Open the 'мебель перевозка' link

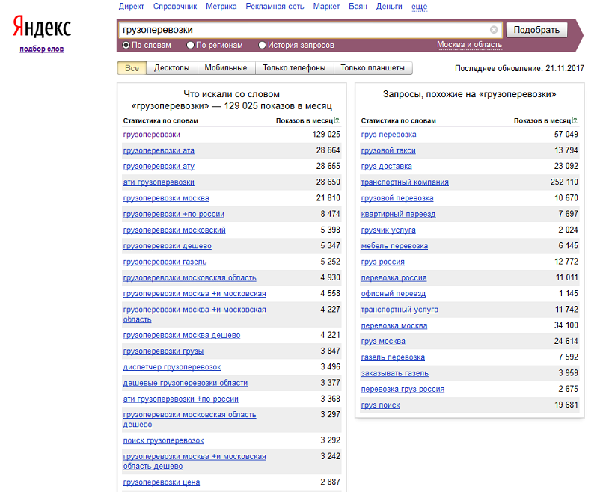394,246
